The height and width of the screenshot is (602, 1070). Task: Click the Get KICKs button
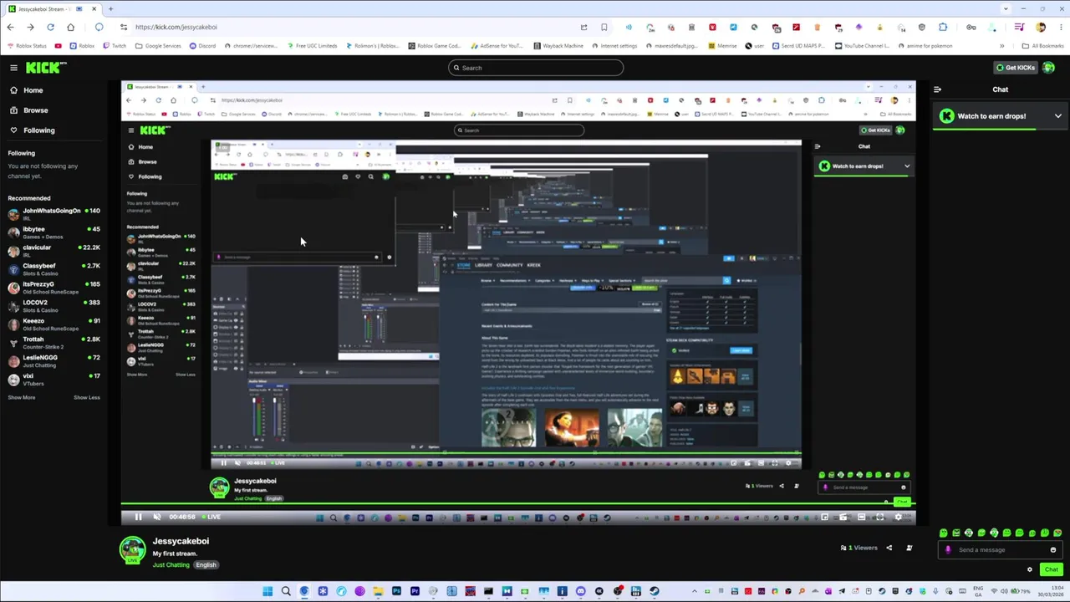(x=1015, y=68)
